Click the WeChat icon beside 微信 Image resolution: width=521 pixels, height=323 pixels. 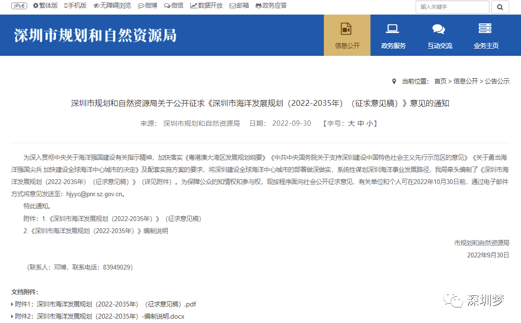[167, 6]
